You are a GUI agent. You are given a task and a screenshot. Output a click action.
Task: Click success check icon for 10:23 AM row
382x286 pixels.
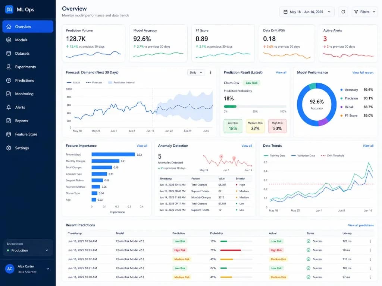[309, 250]
